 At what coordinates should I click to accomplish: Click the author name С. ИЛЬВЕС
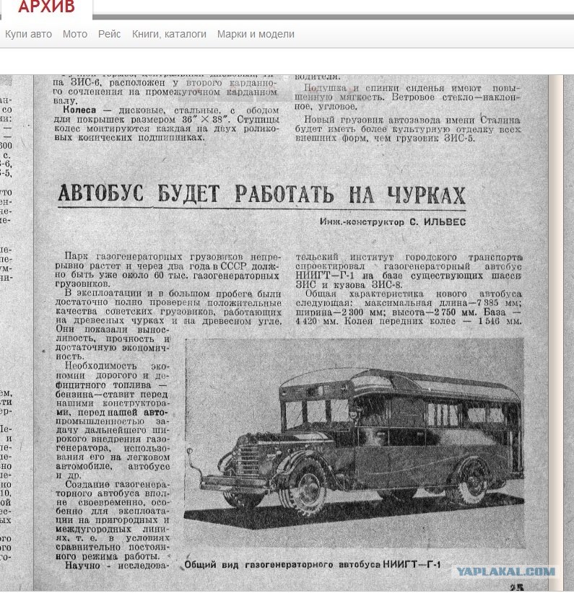click(438, 222)
